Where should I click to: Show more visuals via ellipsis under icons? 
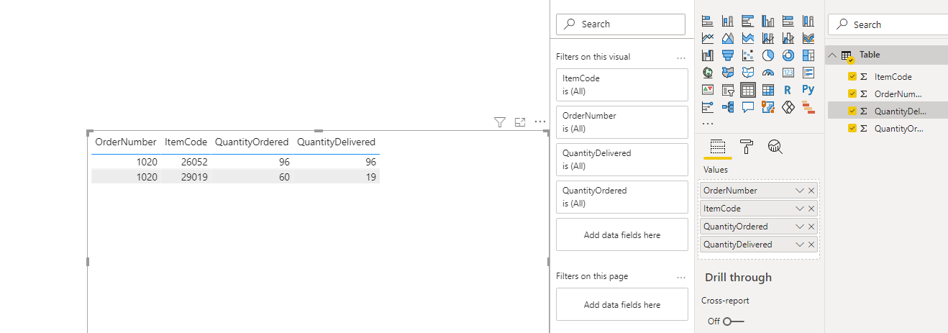tap(708, 123)
